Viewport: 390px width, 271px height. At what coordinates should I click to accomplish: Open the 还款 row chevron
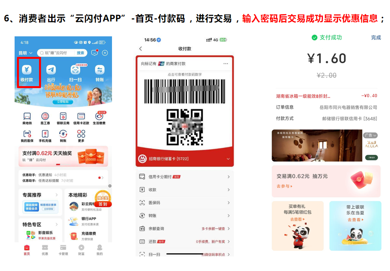pyautogui.click(x=229, y=241)
